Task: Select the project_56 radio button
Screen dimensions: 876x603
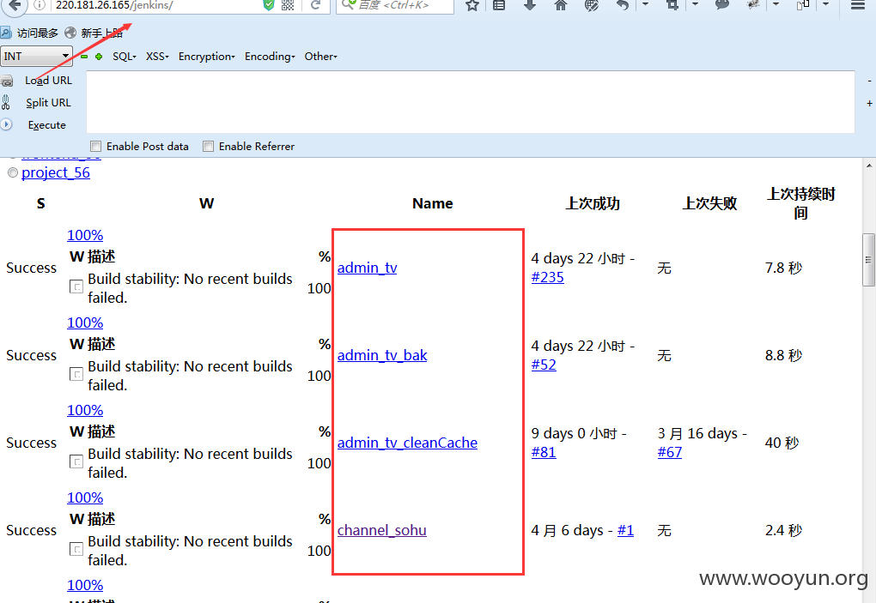Action: click(13, 173)
